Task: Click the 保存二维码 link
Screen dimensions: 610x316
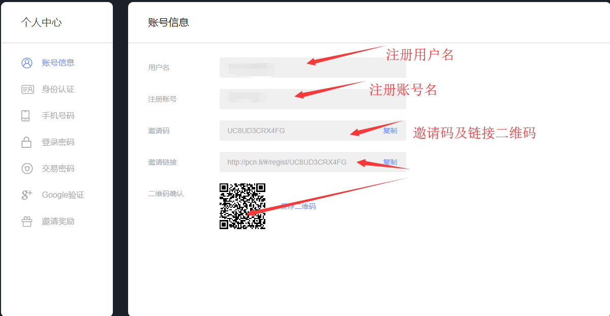Action: [x=298, y=206]
